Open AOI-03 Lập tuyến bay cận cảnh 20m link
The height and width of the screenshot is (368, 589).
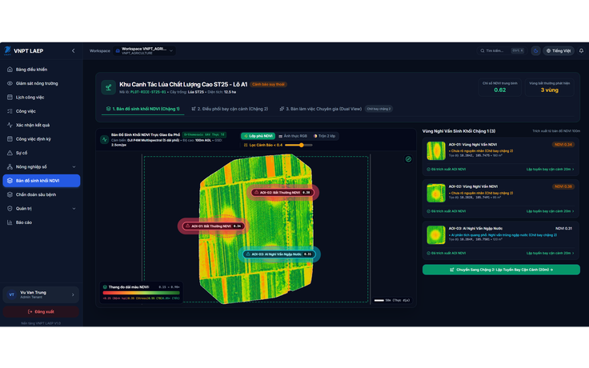[x=550, y=253]
